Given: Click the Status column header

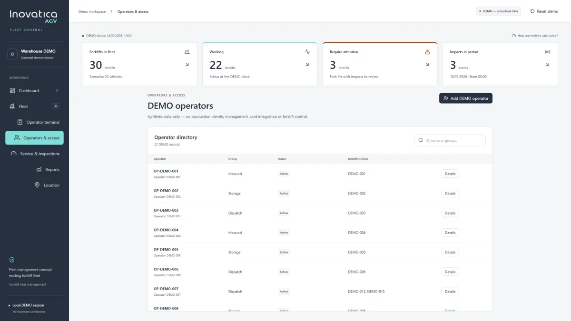Looking at the screenshot, I should pos(282,159).
